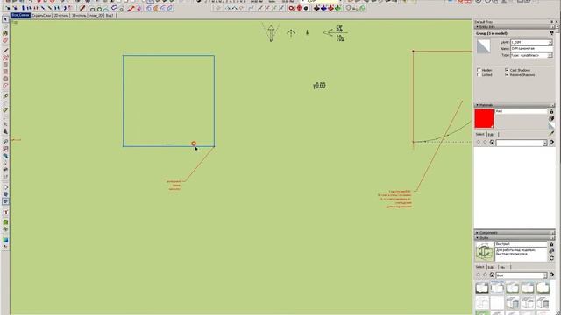Click Materials browser back arrow
The width and height of the screenshot is (561, 315).
[x=479, y=143]
